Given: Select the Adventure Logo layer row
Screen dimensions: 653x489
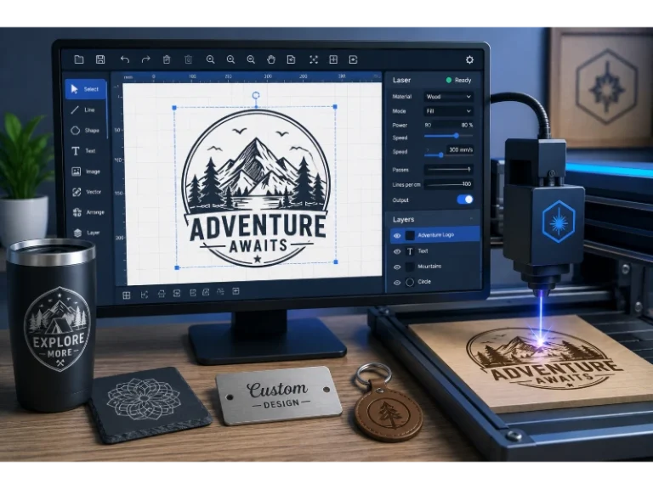Looking at the screenshot, I should click(434, 235).
